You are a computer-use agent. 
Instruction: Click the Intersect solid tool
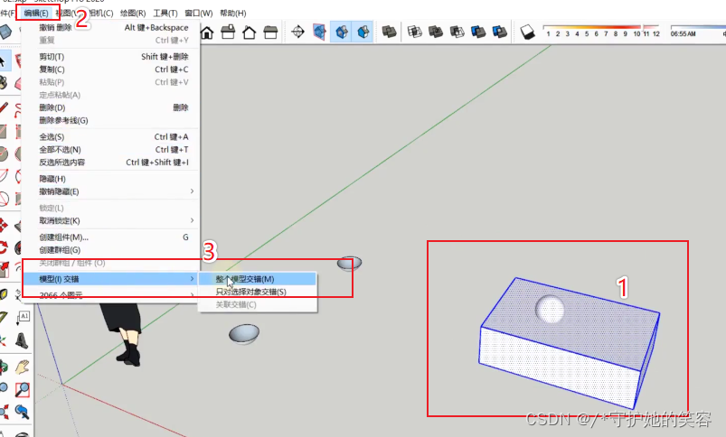(x=414, y=32)
